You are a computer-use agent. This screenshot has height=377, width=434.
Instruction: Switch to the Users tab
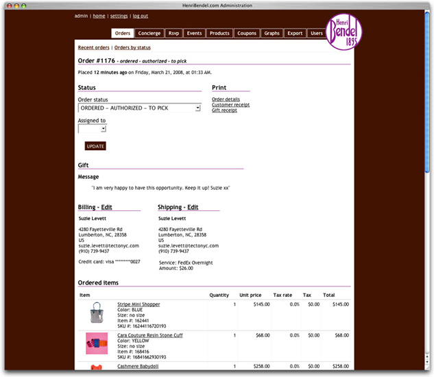[316, 34]
